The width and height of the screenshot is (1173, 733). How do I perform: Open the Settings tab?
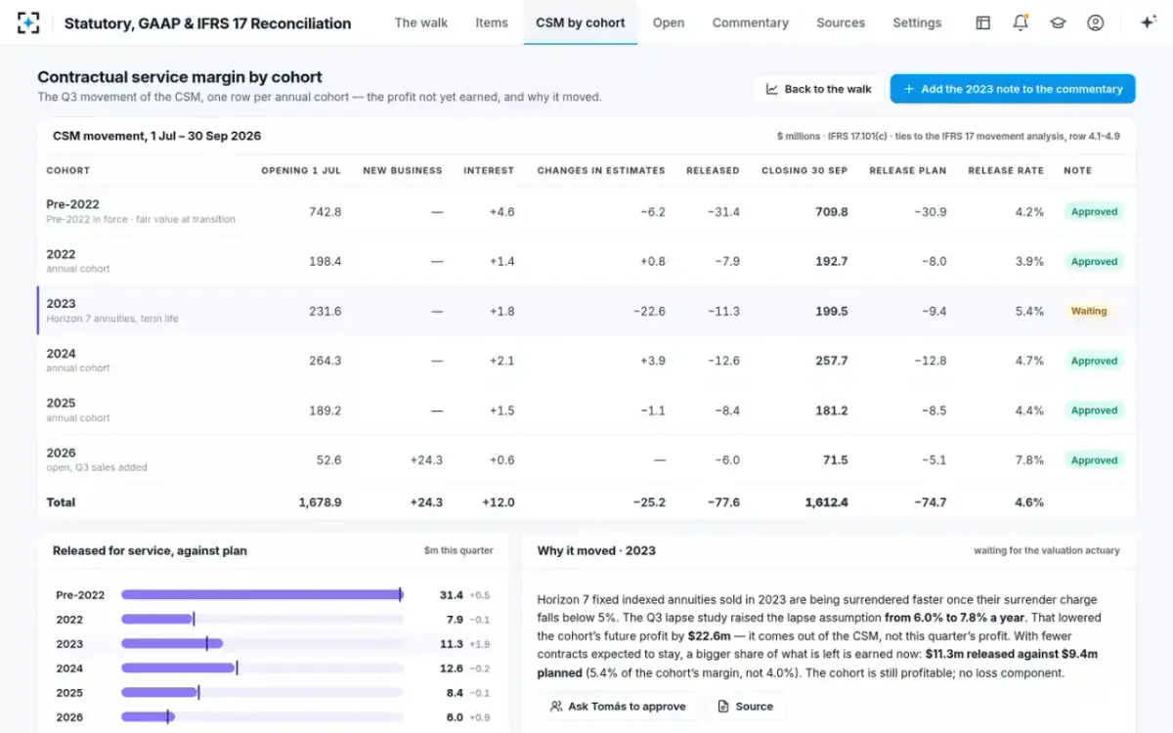[917, 22]
